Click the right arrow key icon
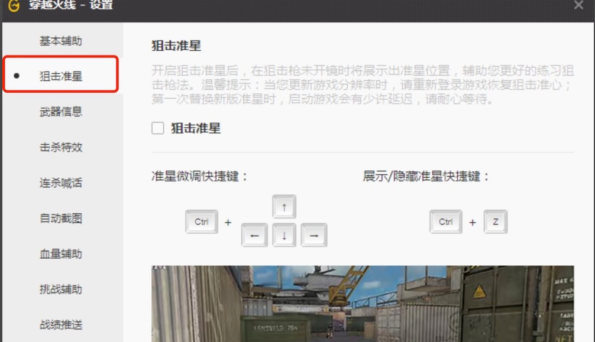 click(x=314, y=235)
